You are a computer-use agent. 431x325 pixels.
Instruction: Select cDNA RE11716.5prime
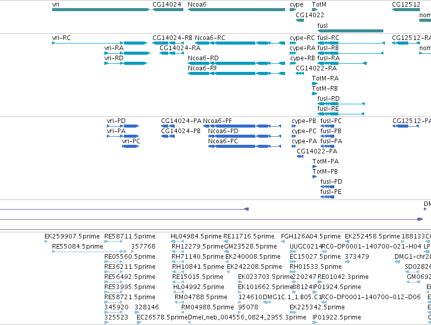[225, 241]
